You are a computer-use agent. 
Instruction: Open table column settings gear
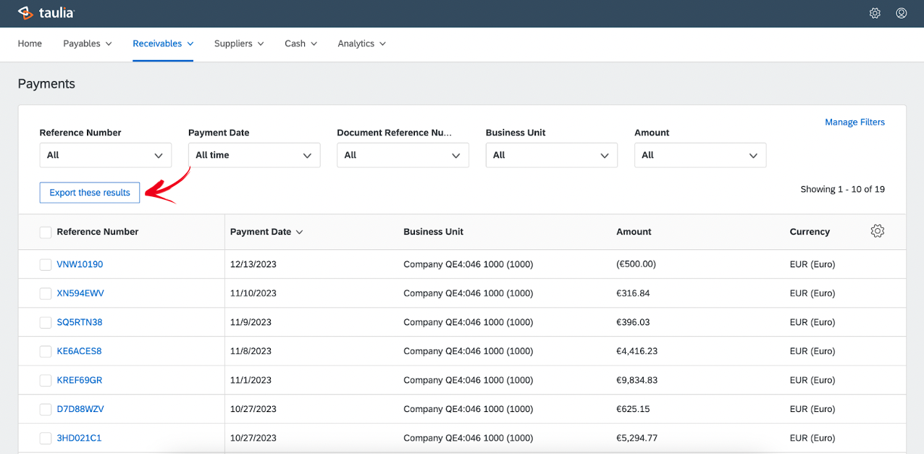coord(878,231)
